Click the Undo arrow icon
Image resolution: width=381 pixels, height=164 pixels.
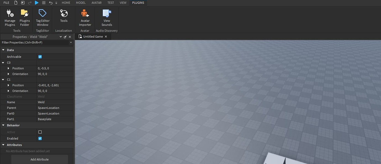[50, 2]
